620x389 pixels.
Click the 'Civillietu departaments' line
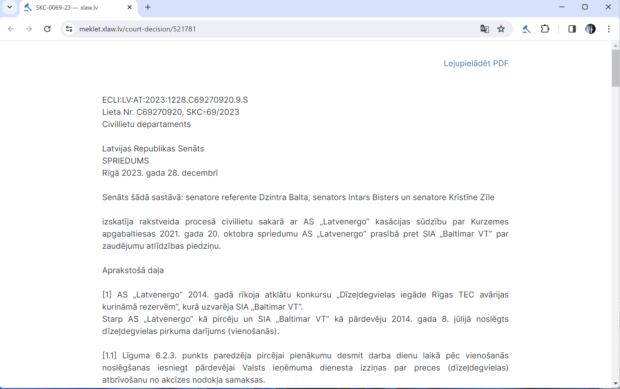tap(146, 124)
